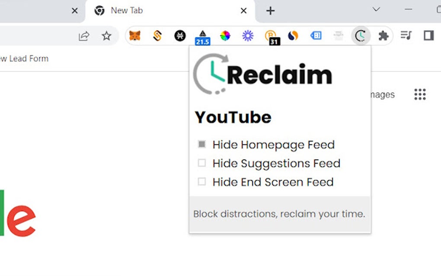Open the Lead Form bookmark

click(24, 58)
